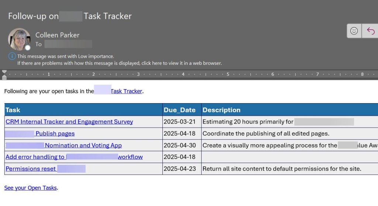Click the reply arrow icon
This screenshot has width=378, height=206.
click(x=370, y=31)
